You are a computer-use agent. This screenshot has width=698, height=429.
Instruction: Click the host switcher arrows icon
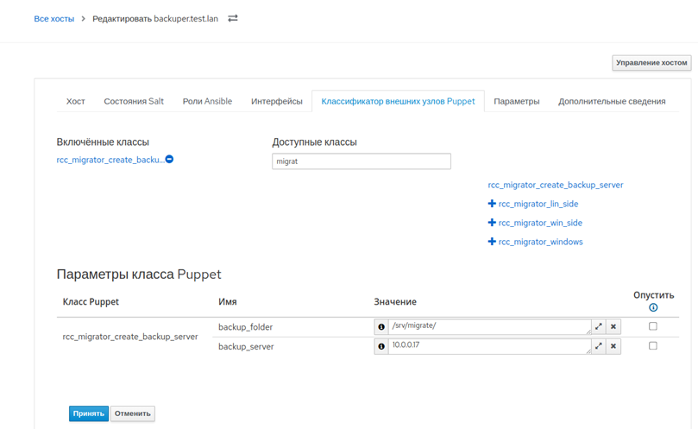tap(232, 18)
